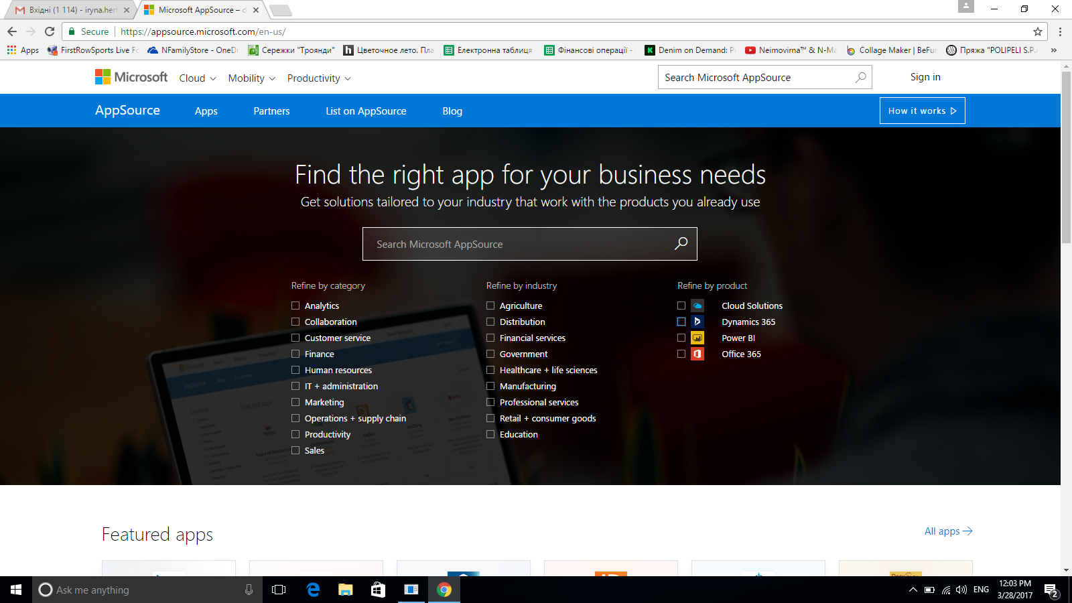Click Sign in
This screenshot has width=1072, height=603.
(x=925, y=77)
